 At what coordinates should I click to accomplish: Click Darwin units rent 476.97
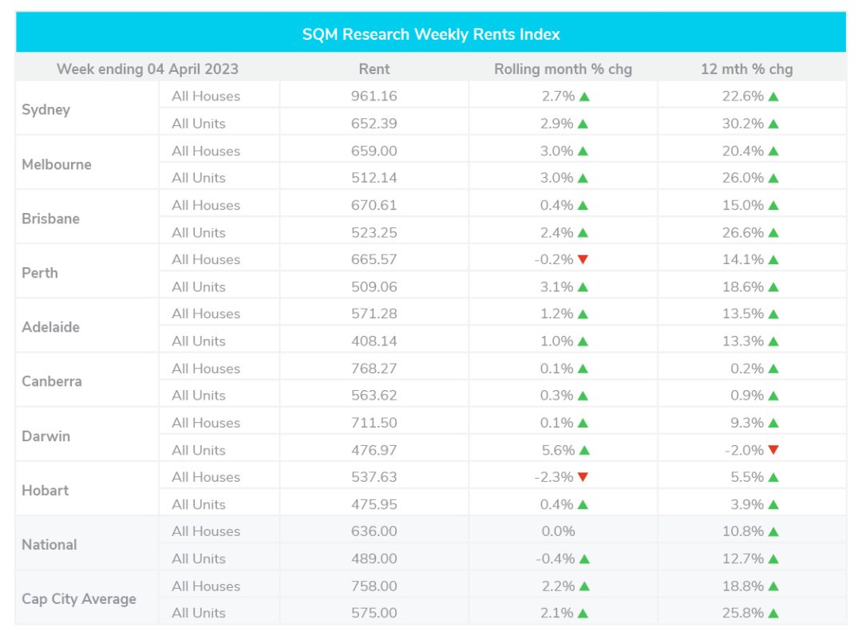point(374,451)
